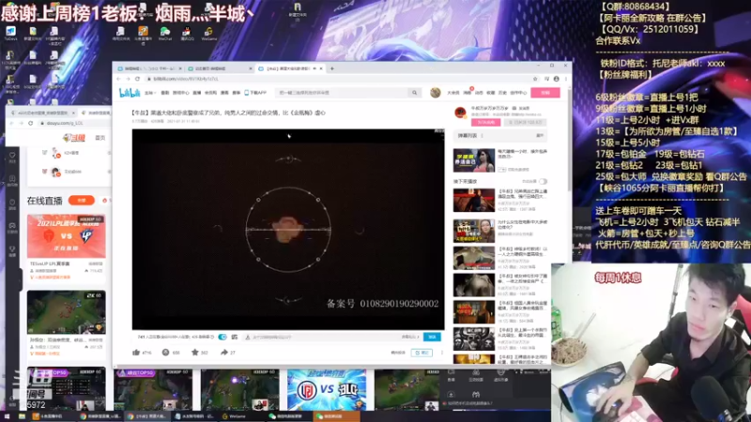Click the bilibili logo in the page header
The image size is (751, 422).
(x=130, y=92)
